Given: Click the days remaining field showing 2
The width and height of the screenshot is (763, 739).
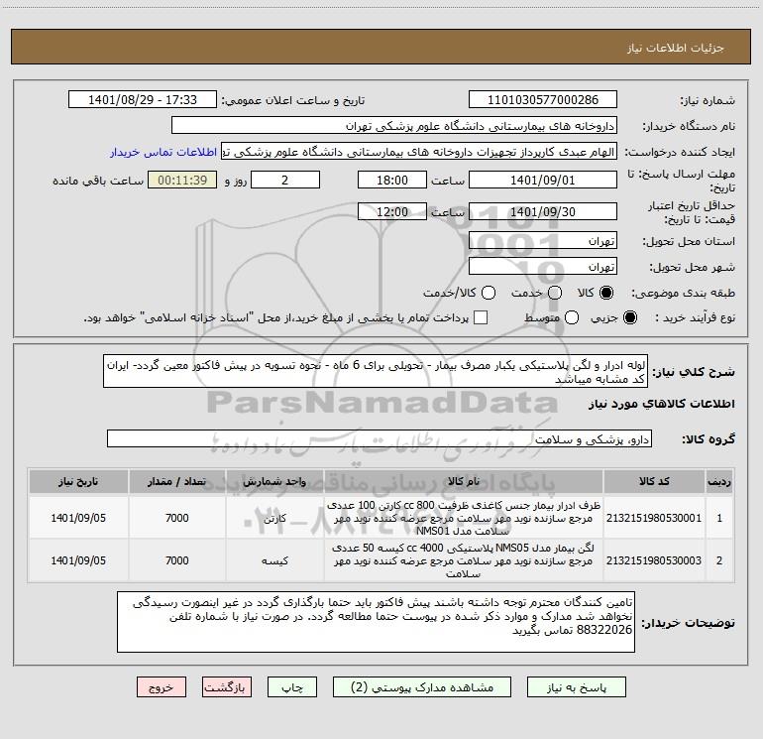Looking at the screenshot, I should (285, 180).
